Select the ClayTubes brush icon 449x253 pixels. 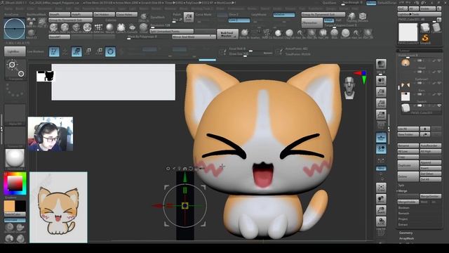289,33
